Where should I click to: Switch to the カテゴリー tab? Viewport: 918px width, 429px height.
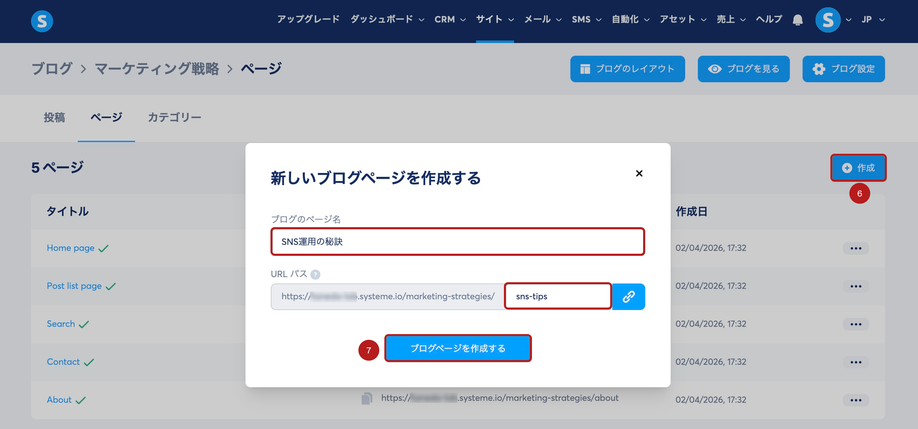click(174, 117)
